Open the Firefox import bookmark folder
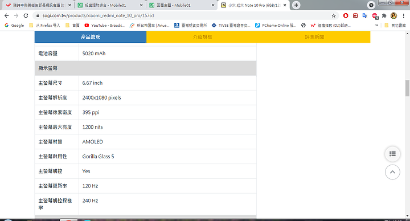Viewport: 410px width, 221px height. [45, 26]
